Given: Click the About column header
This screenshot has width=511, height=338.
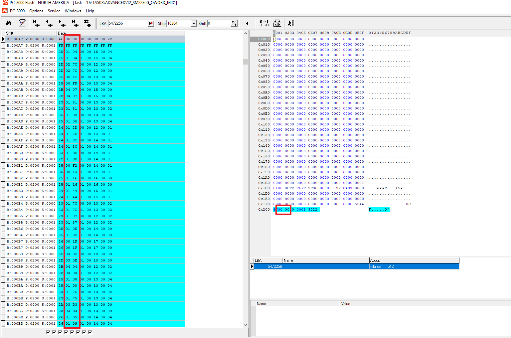Looking at the screenshot, I should [414, 260].
